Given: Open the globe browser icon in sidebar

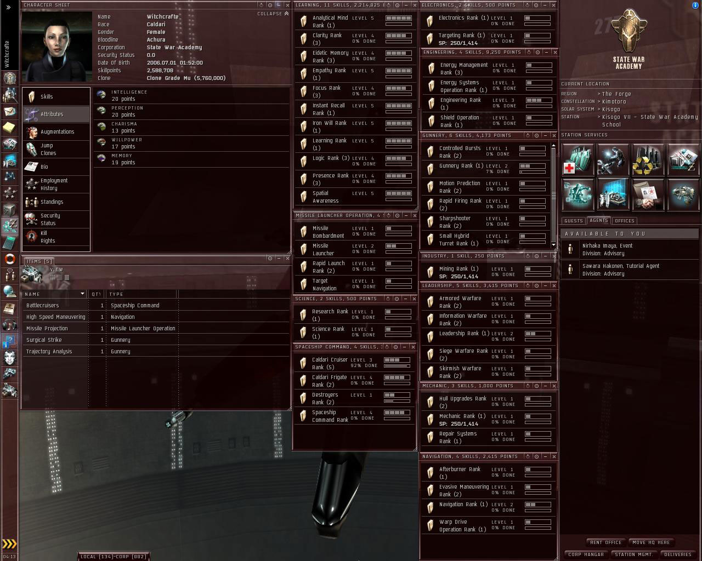Looking at the screenshot, I should click(x=9, y=291).
